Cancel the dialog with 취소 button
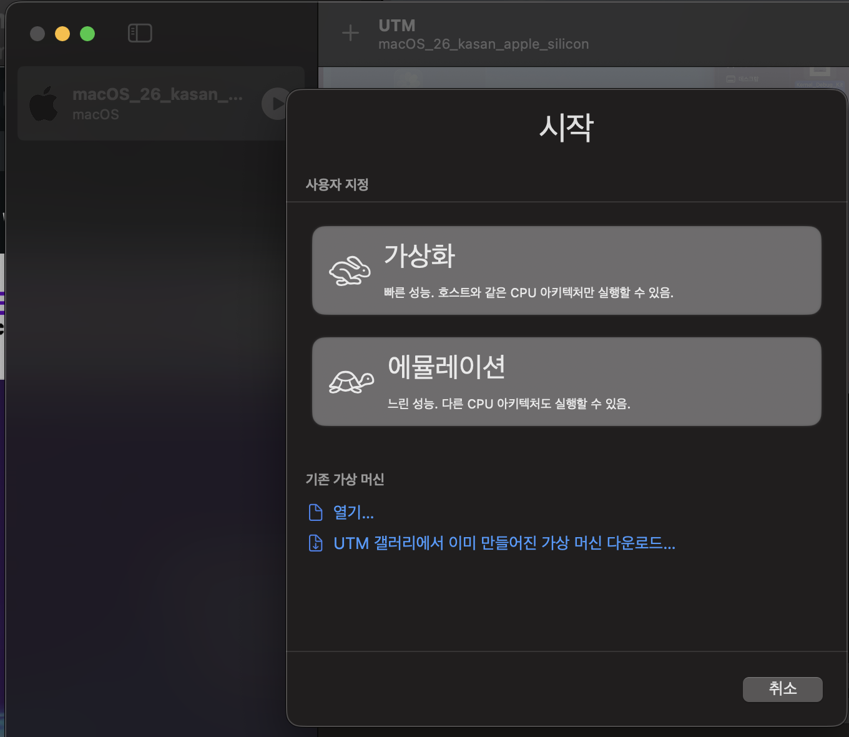 coord(783,689)
